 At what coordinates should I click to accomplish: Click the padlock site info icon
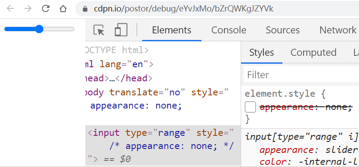point(85,9)
